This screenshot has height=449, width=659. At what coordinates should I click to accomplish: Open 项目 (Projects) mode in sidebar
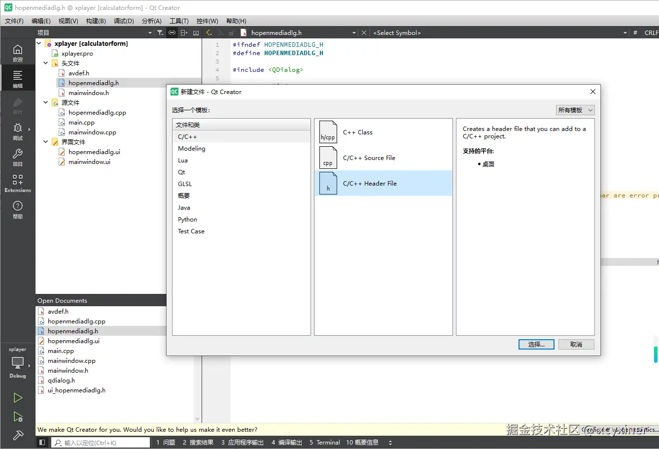pyautogui.click(x=18, y=158)
